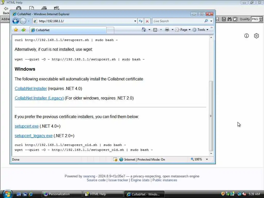264x198 pixels.
Task: Click the greyed forward arrow in Internet Explorer
Action: tap(23, 21)
